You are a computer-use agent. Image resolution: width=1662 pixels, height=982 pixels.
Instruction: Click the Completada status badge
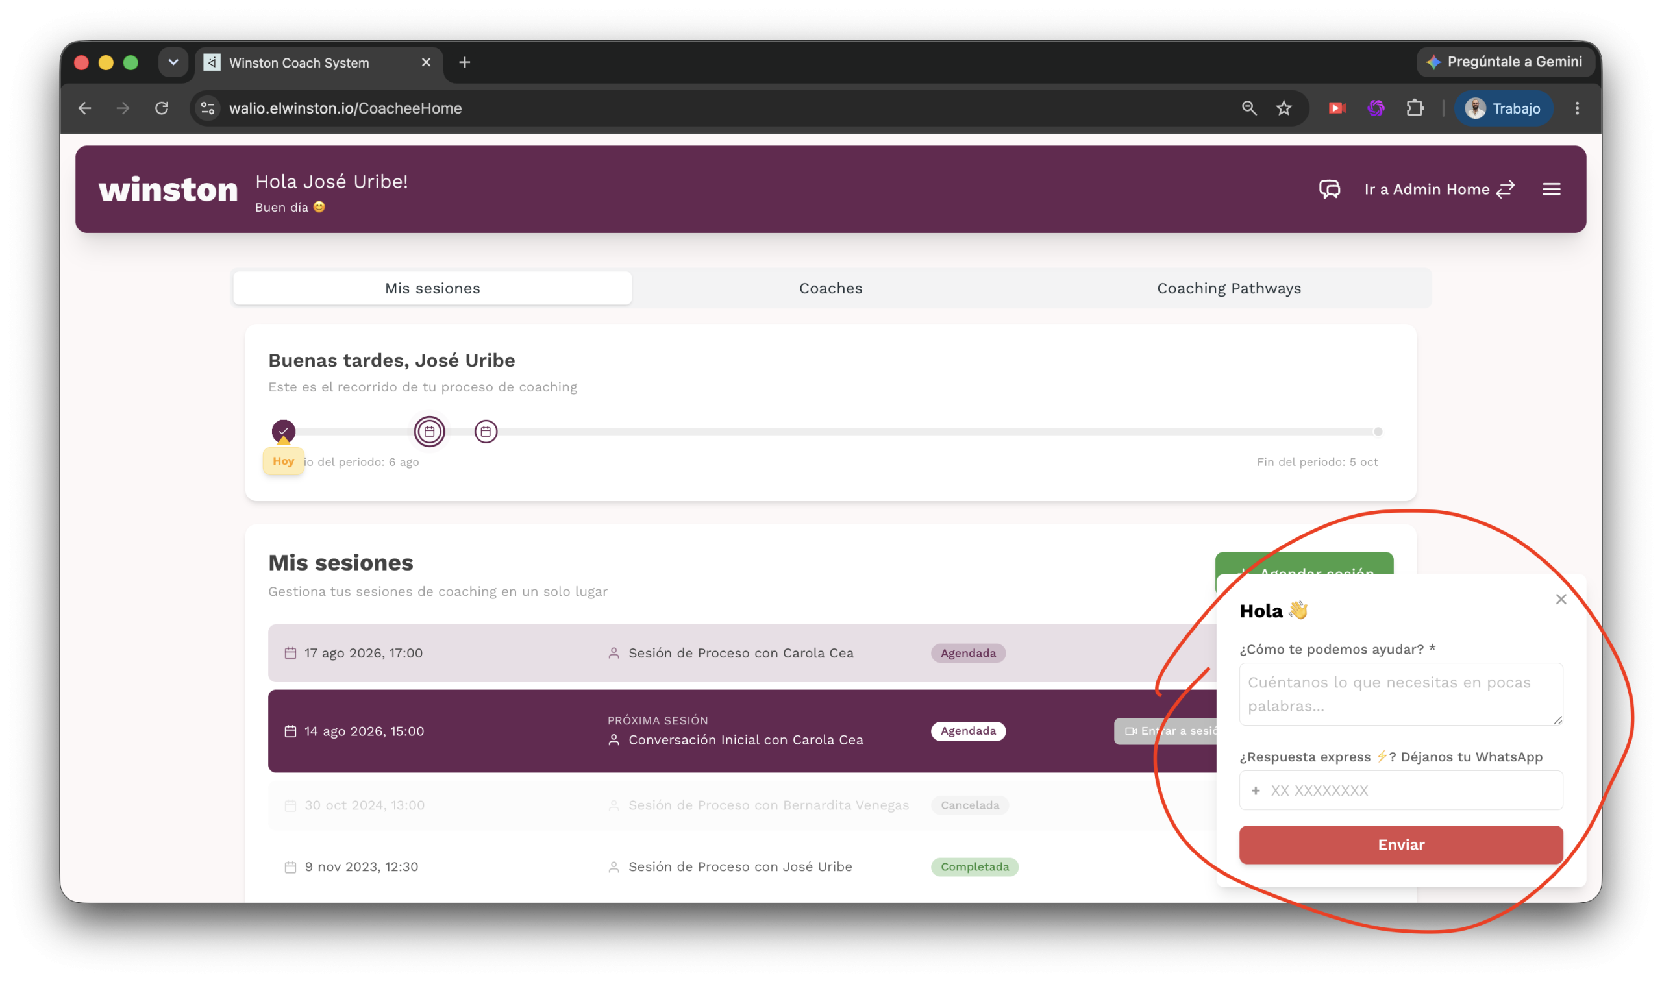pyautogui.click(x=975, y=867)
